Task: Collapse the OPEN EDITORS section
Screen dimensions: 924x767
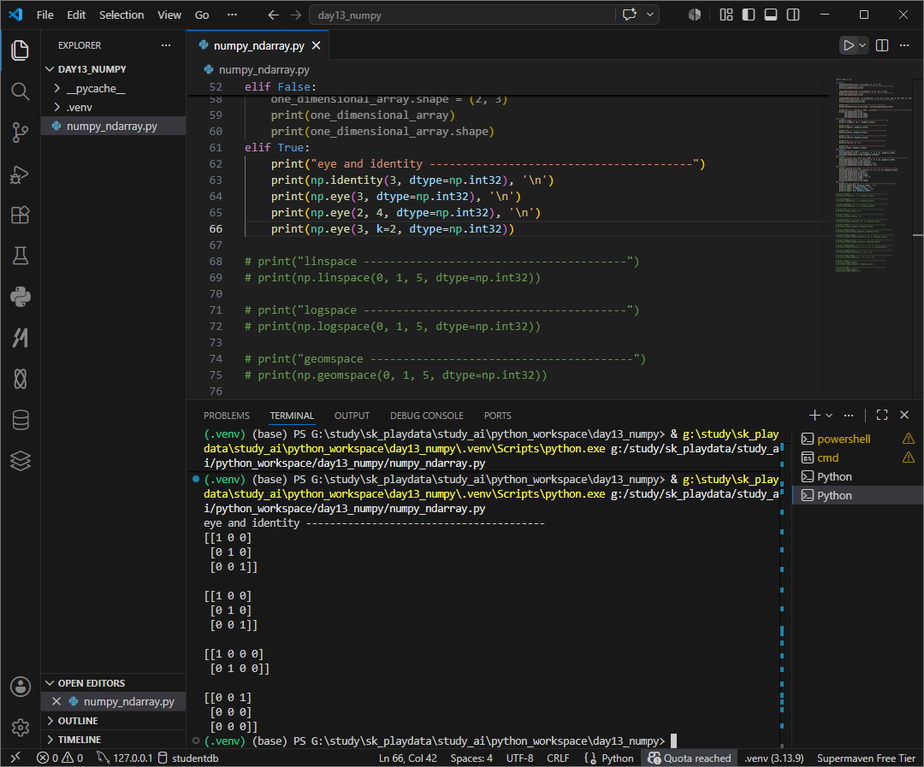Action: pyautogui.click(x=113, y=682)
